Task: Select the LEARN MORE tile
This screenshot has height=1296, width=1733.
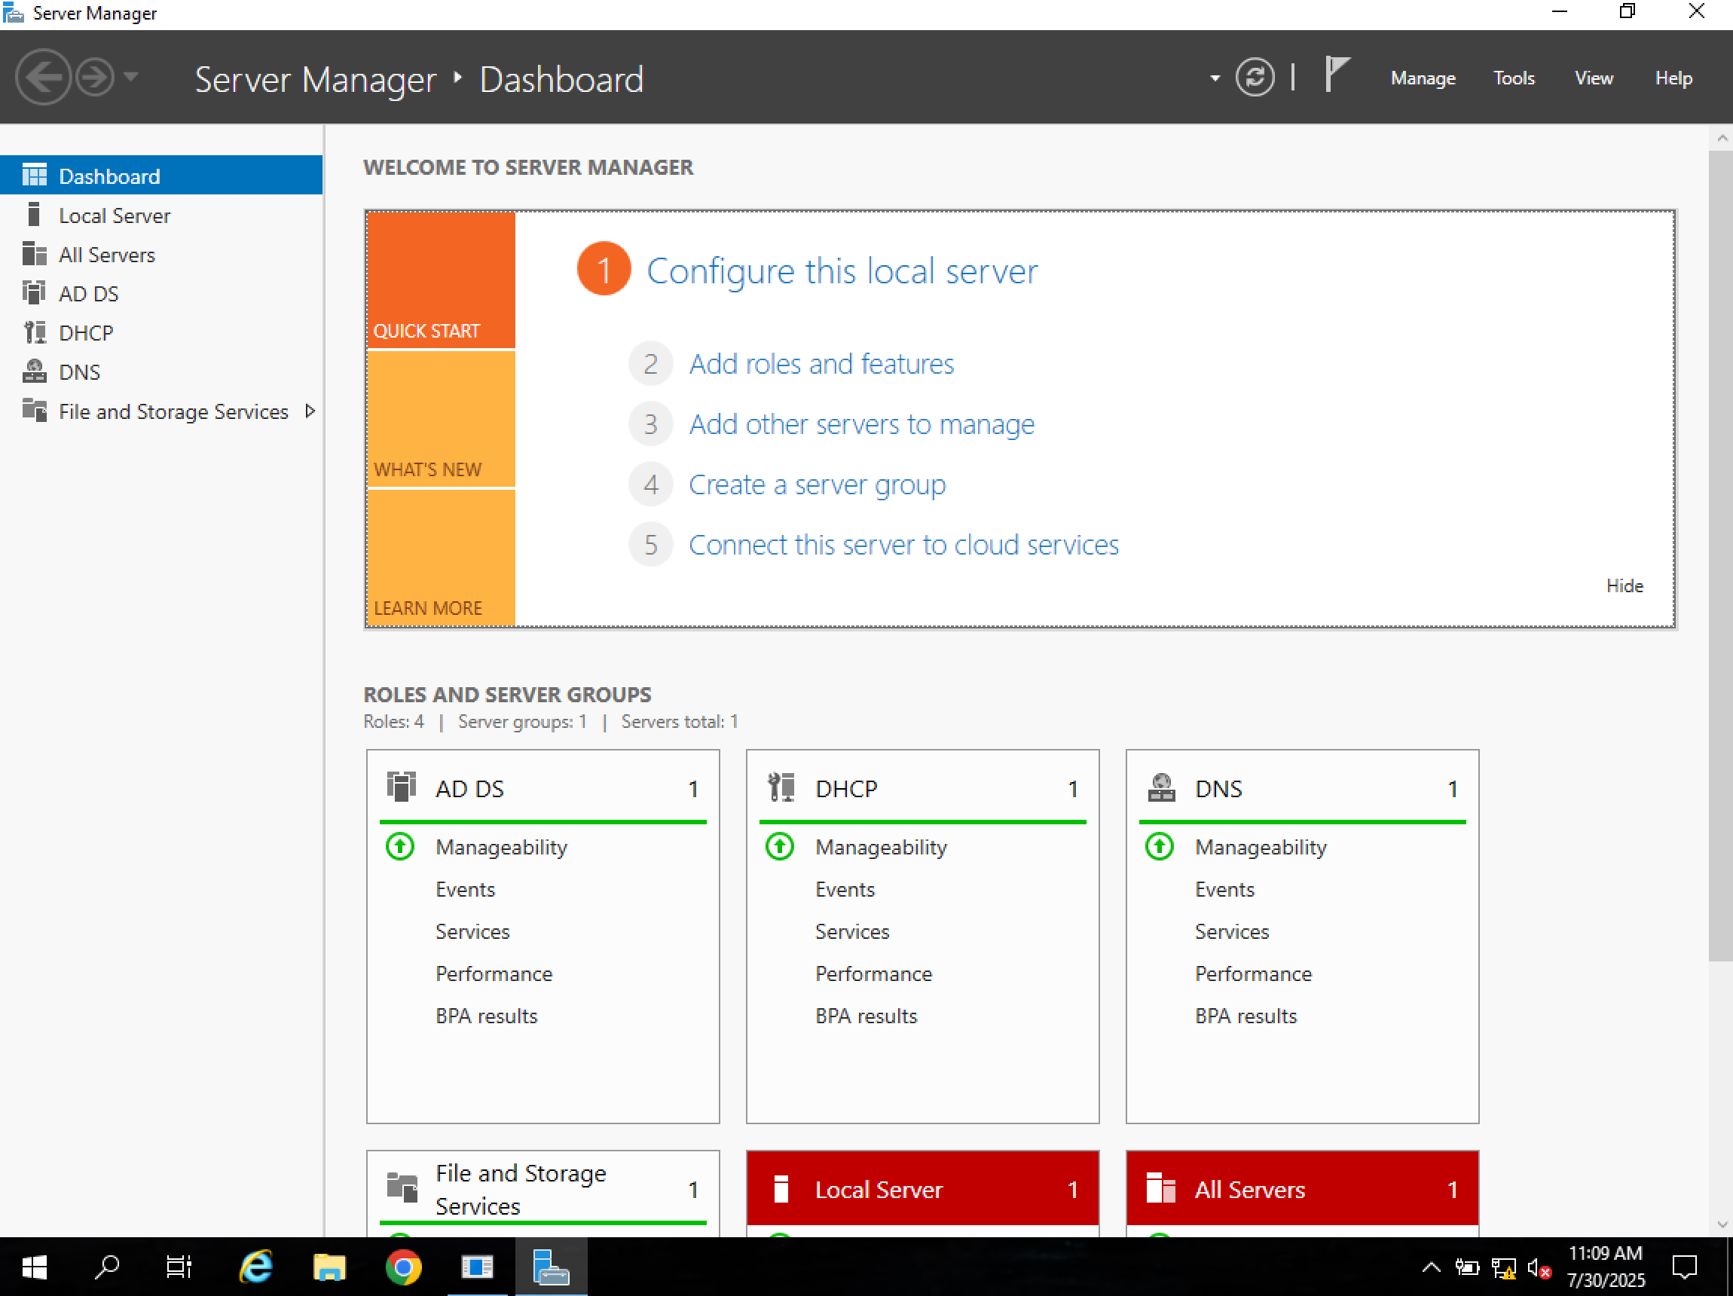Action: tap(441, 557)
